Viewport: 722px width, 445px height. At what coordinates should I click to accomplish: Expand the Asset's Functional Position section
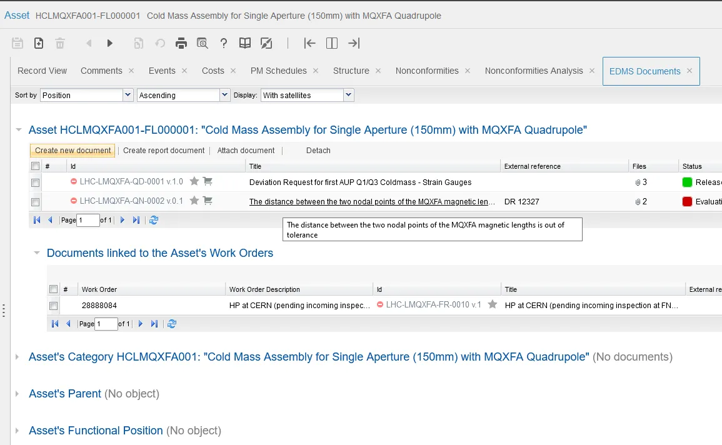pos(17,430)
